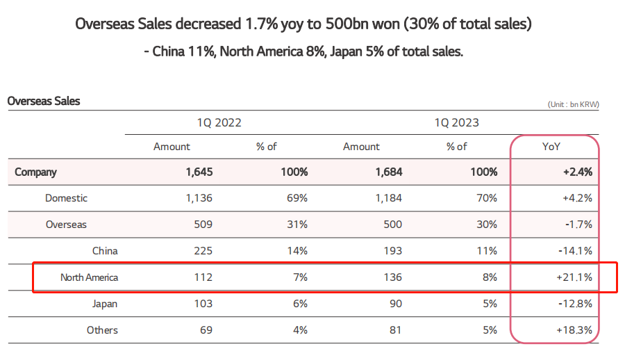Select the 'Overseas' row label
The image size is (625, 358).
coord(66,225)
